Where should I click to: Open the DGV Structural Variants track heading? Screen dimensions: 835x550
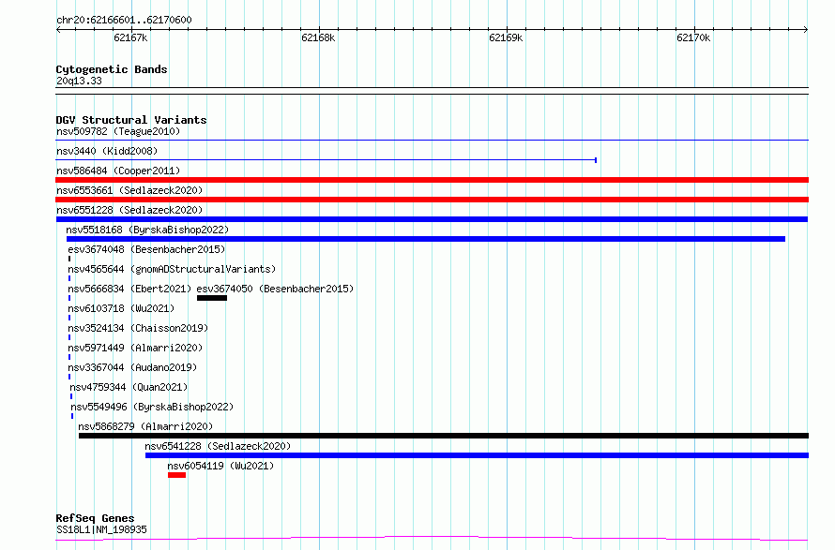[131, 120]
